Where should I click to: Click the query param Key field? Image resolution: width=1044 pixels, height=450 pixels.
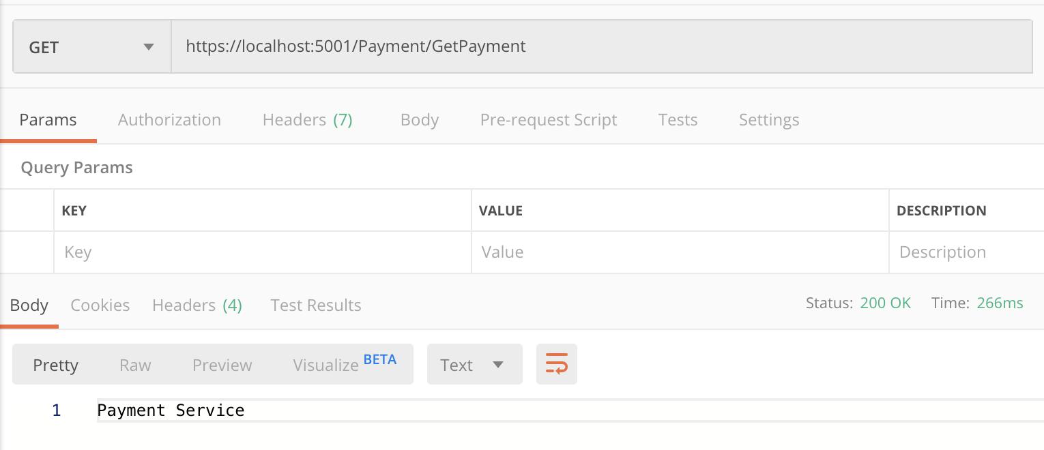click(x=263, y=252)
